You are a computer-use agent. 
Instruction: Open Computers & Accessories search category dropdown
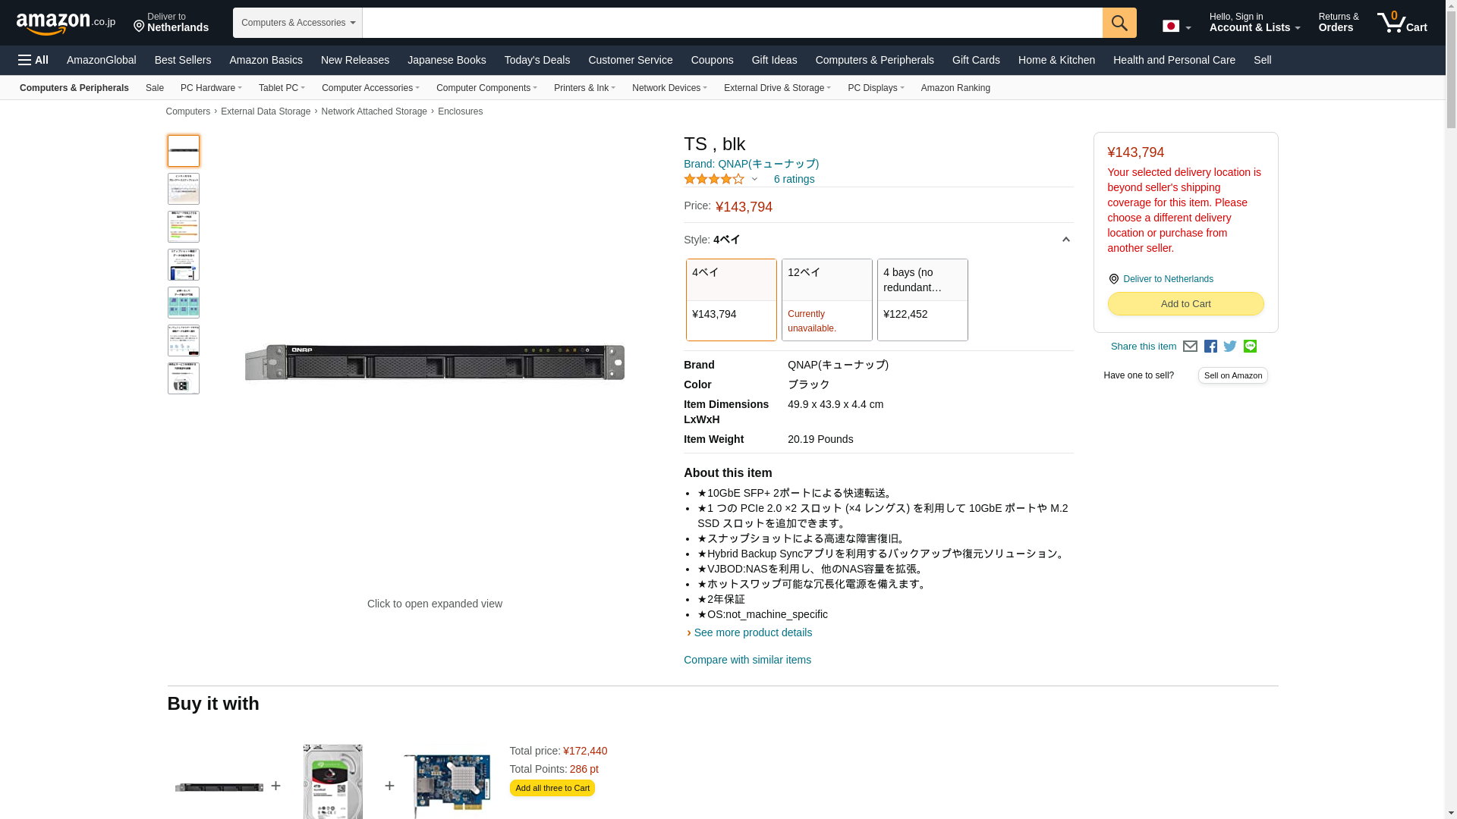[x=297, y=23]
